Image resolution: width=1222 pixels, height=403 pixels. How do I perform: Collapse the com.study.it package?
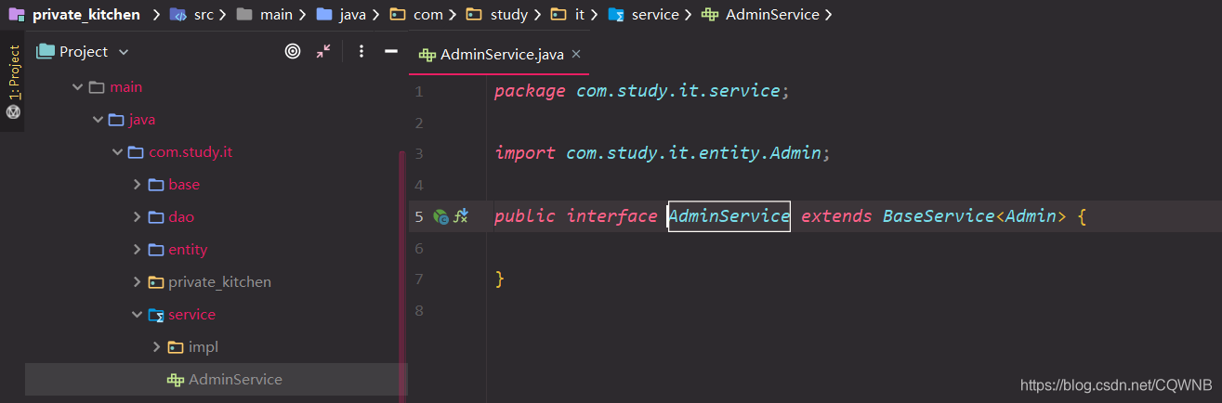[117, 152]
